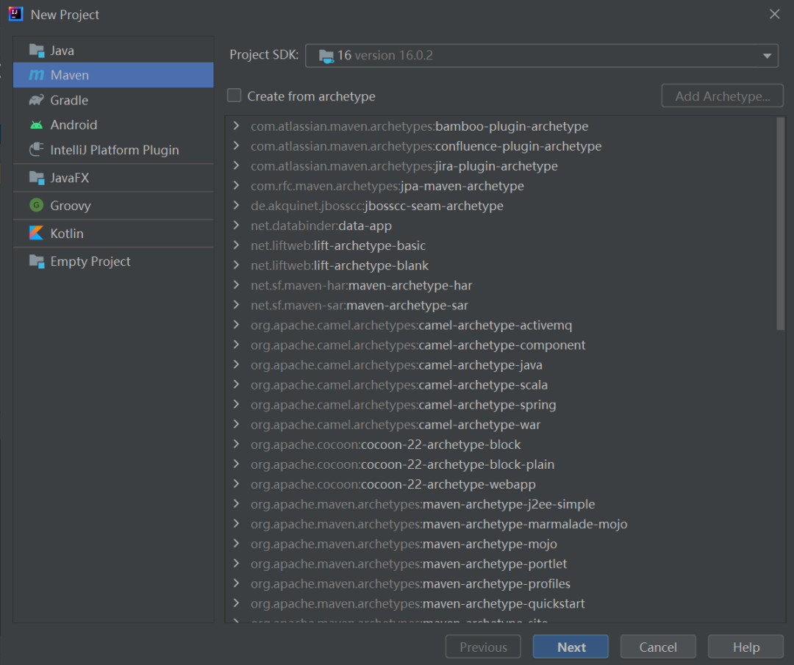Expand jira-plugin-archetype node
Viewport: 794px width, 665px height.
tap(236, 165)
